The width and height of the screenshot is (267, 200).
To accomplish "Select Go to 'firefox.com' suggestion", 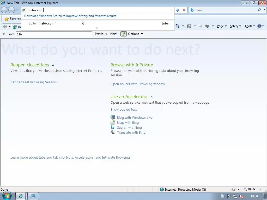I will pyautogui.click(x=98, y=23).
